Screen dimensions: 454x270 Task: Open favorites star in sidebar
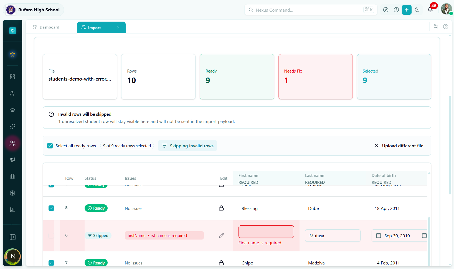(12, 54)
